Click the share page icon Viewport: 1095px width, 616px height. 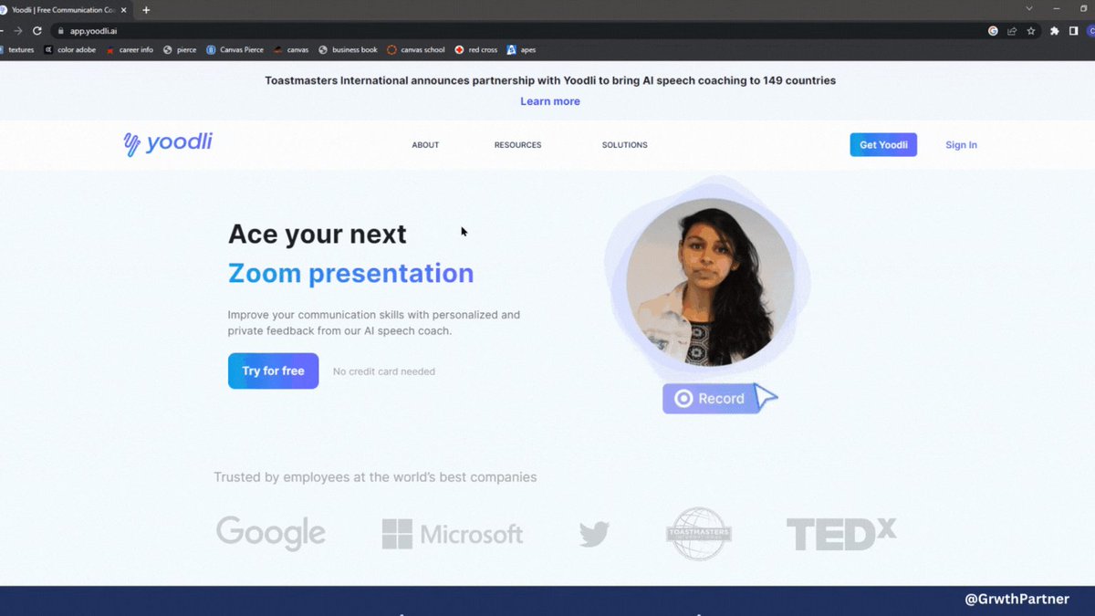coord(1012,30)
